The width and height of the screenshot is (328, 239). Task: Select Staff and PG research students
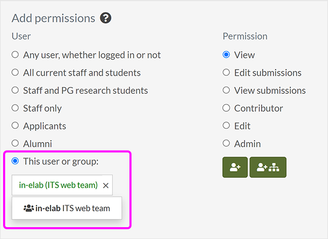(15, 90)
